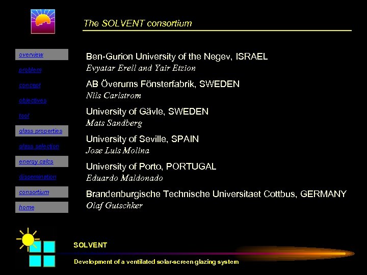Viewport: 367px width, 275px height.
Task: Visit the dissemination page link
Action: [38, 177]
